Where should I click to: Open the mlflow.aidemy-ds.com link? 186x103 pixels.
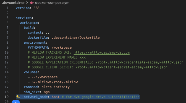(x=101, y=52)
